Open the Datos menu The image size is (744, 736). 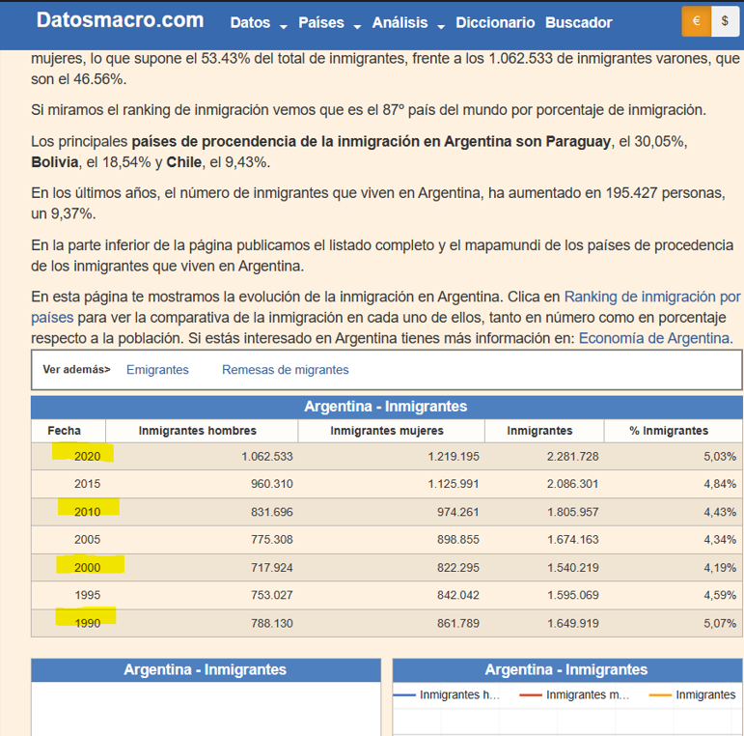(x=250, y=23)
